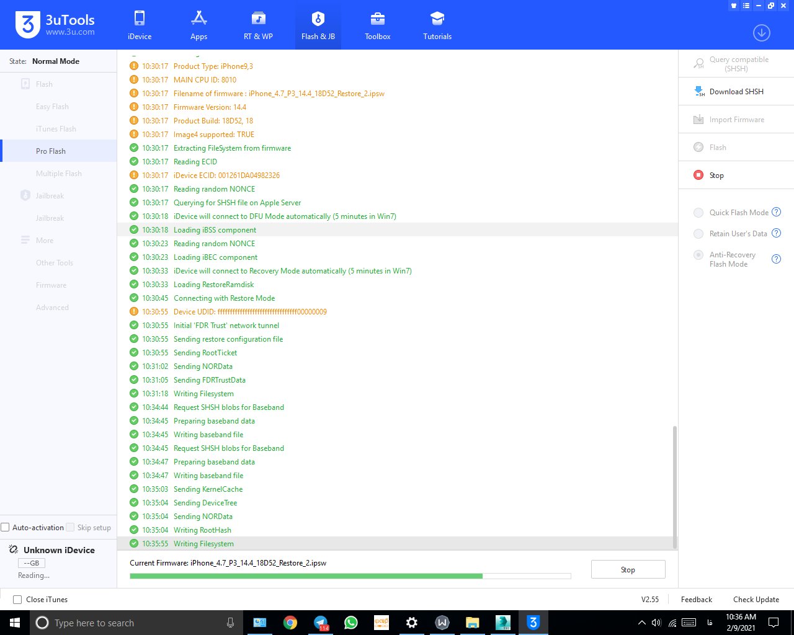The height and width of the screenshot is (635, 794).
Task: Click the Tutorials graduation cap icon
Action: point(437,18)
